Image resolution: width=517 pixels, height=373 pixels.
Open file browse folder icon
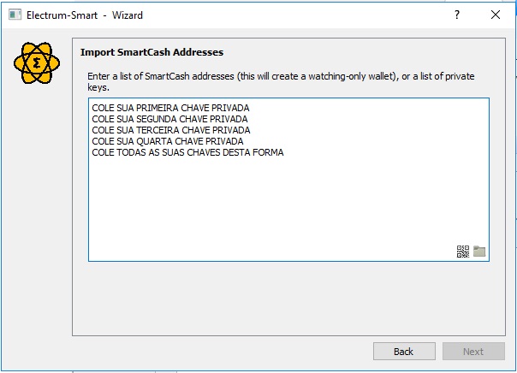pyautogui.click(x=479, y=251)
